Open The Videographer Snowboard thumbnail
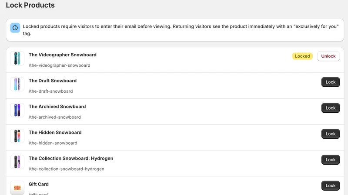 [x=17, y=58]
